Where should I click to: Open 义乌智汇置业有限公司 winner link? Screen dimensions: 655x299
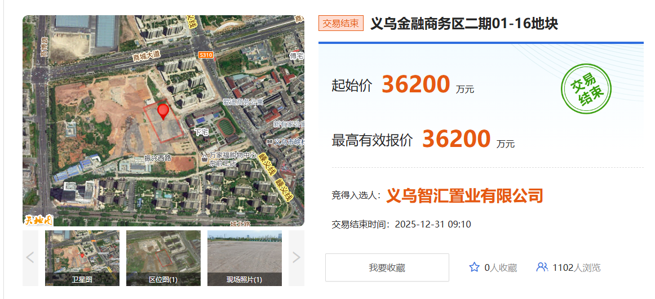point(464,195)
